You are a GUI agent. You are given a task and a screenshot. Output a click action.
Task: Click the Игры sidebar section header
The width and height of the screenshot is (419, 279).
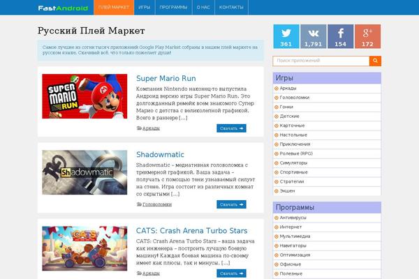pyautogui.click(x=327, y=78)
